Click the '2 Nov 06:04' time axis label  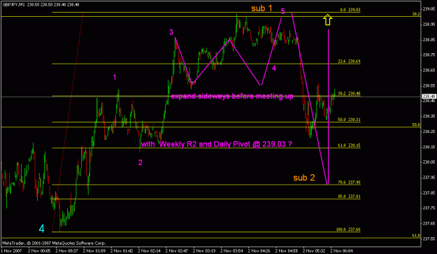point(341,251)
